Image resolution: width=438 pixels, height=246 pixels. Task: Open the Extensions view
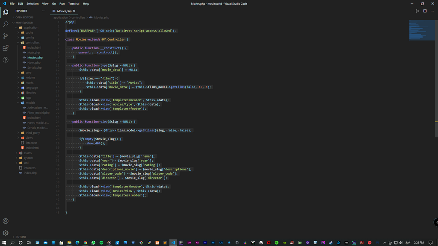(5, 48)
